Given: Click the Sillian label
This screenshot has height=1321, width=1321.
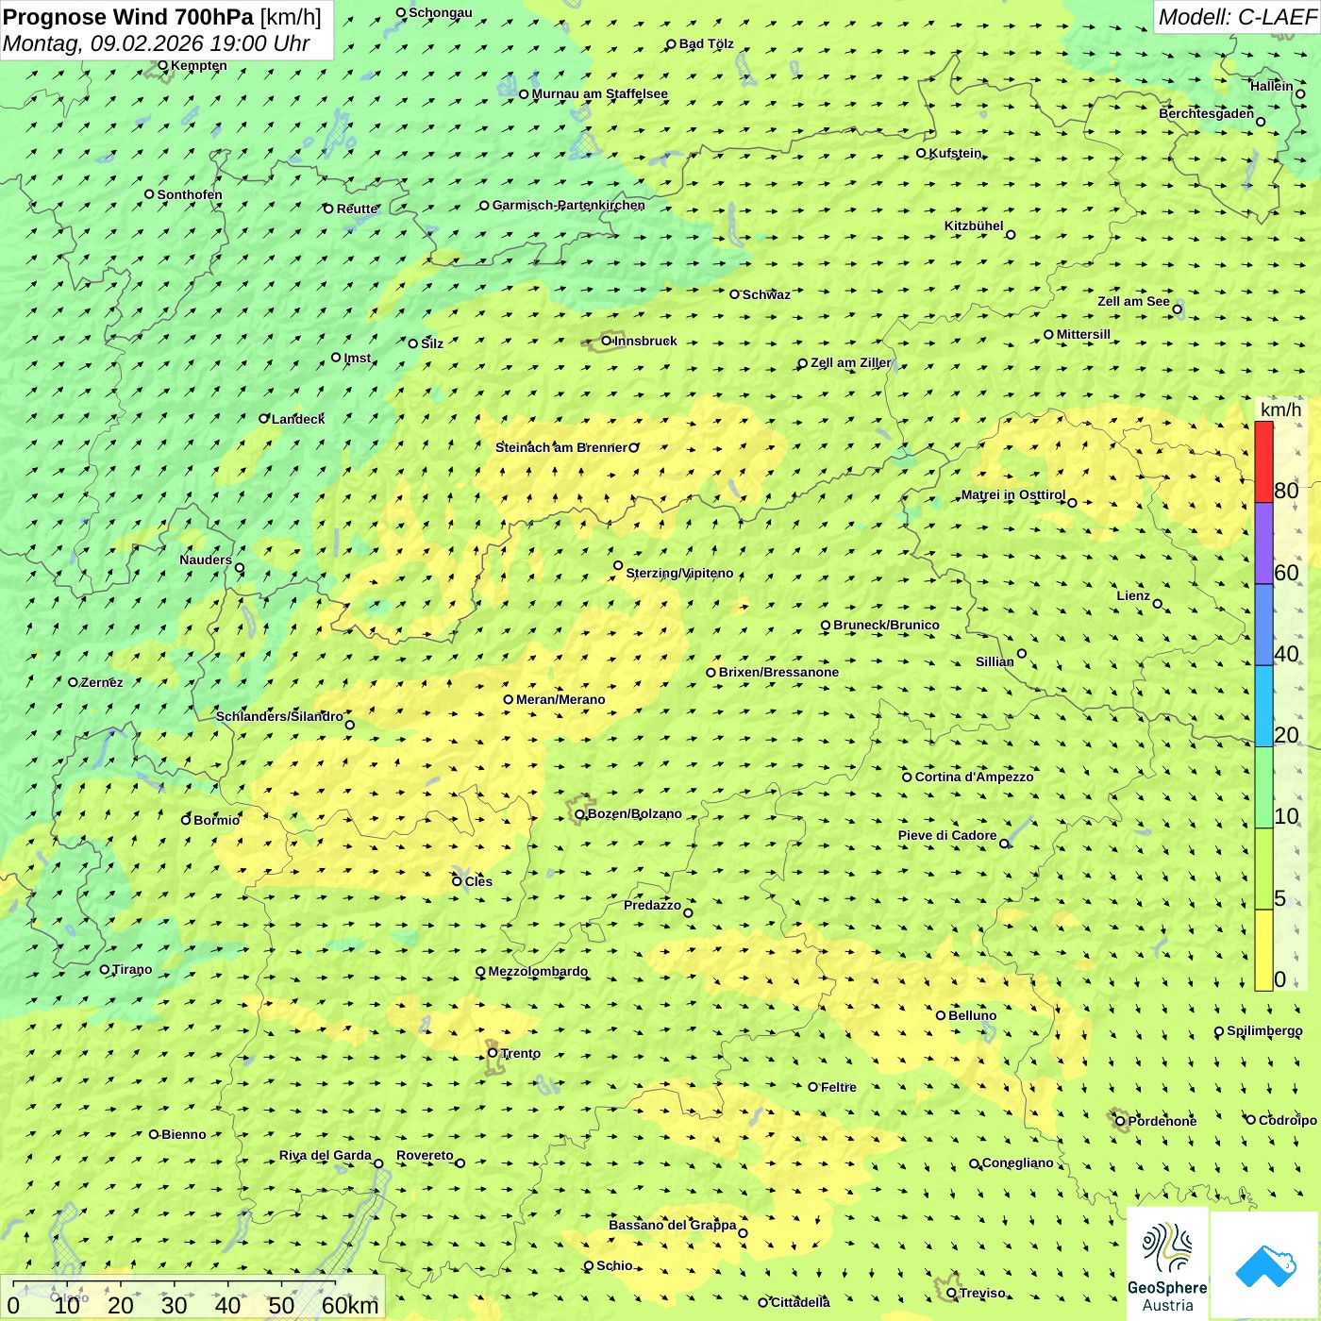Looking at the screenshot, I should (995, 661).
